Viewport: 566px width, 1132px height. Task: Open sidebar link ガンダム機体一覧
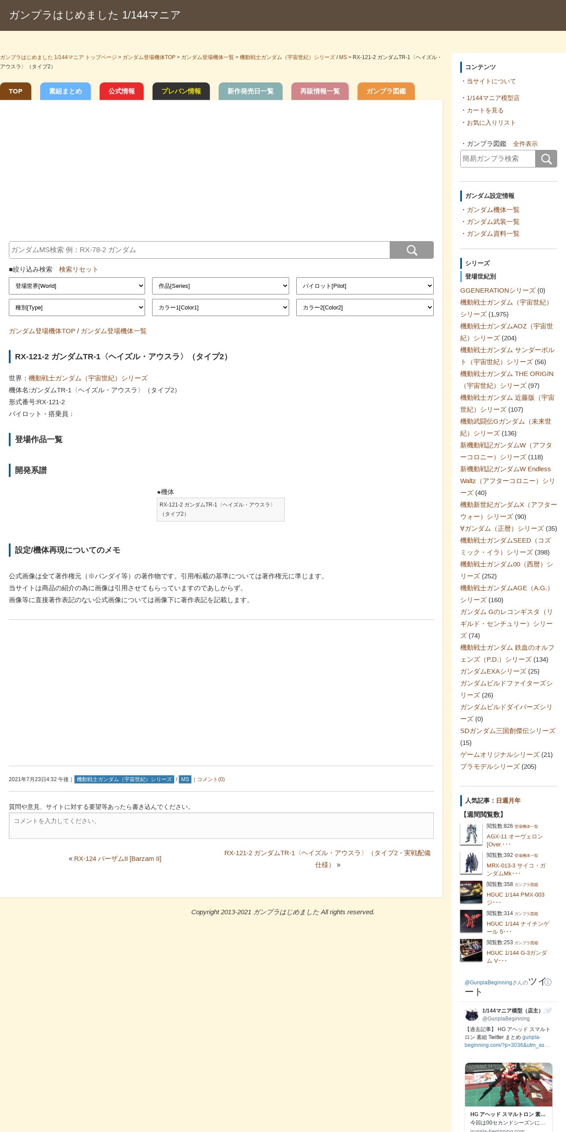click(493, 210)
